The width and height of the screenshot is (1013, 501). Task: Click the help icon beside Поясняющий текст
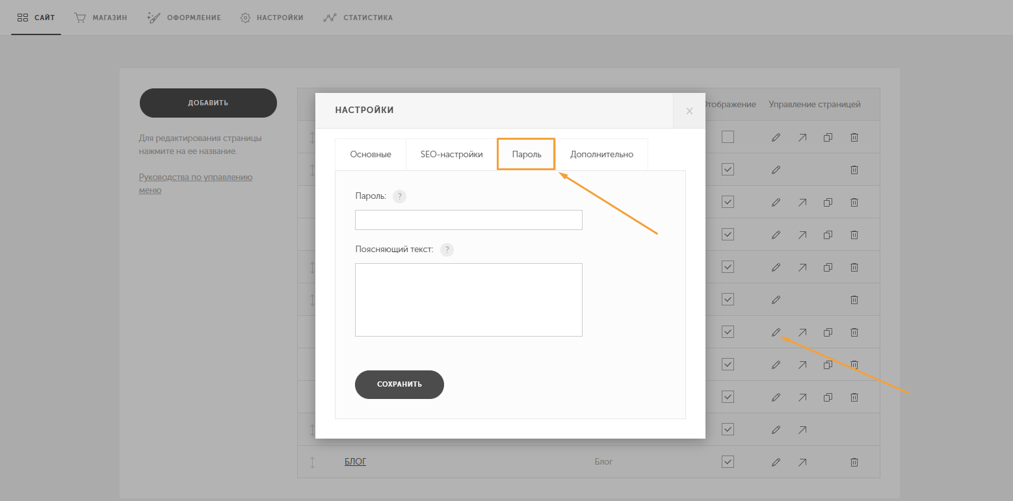pos(447,250)
